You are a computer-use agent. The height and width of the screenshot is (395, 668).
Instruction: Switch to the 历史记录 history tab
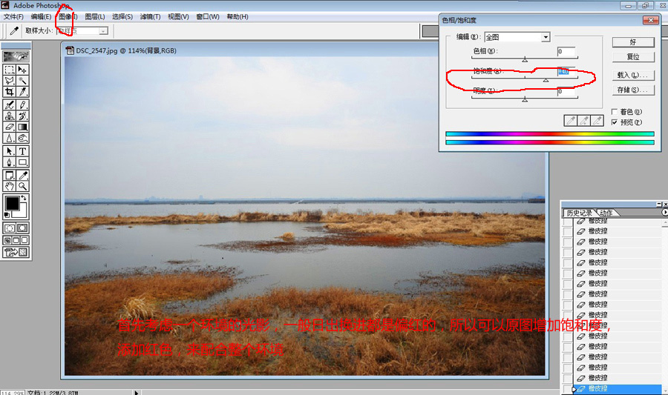pos(579,213)
